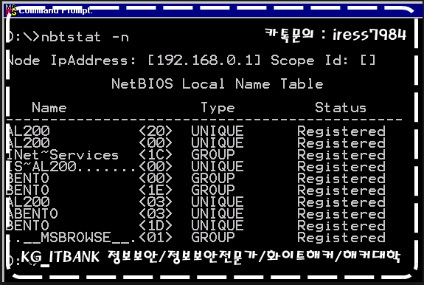Click the <03> suffix in the AL200 row
The height and width of the screenshot is (285, 424).
156,202
